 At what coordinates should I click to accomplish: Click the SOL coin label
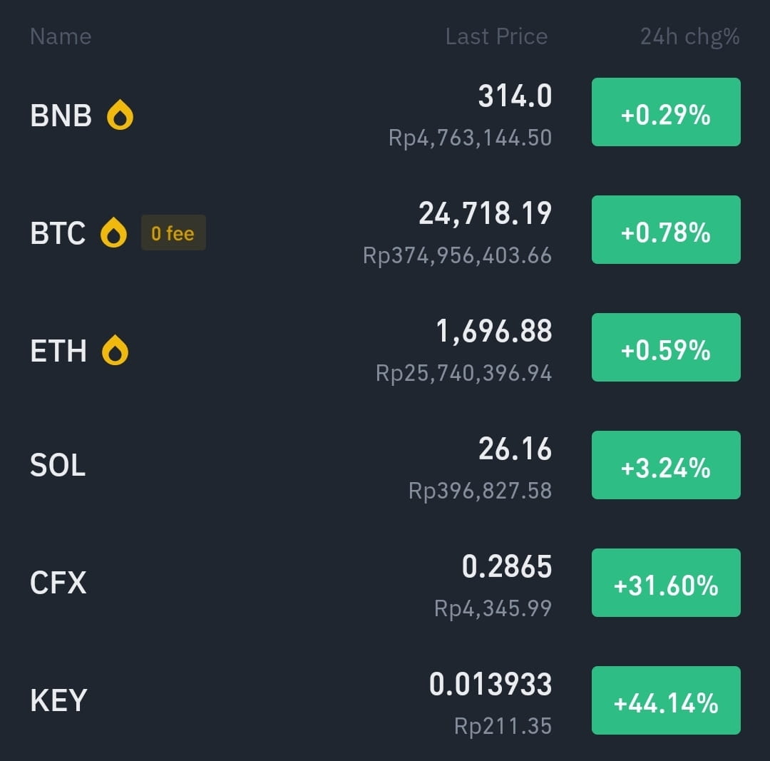point(56,464)
